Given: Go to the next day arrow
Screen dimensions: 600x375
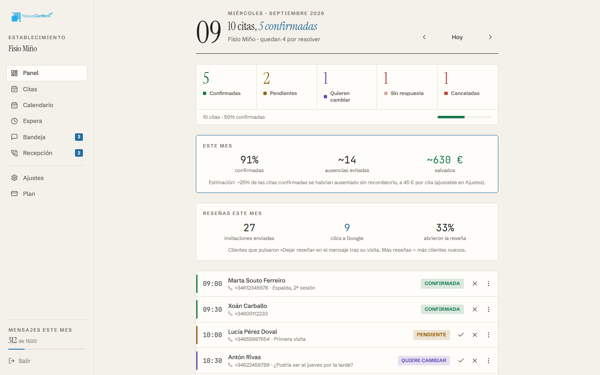Looking at the screenshot, I should coord(490,37).
